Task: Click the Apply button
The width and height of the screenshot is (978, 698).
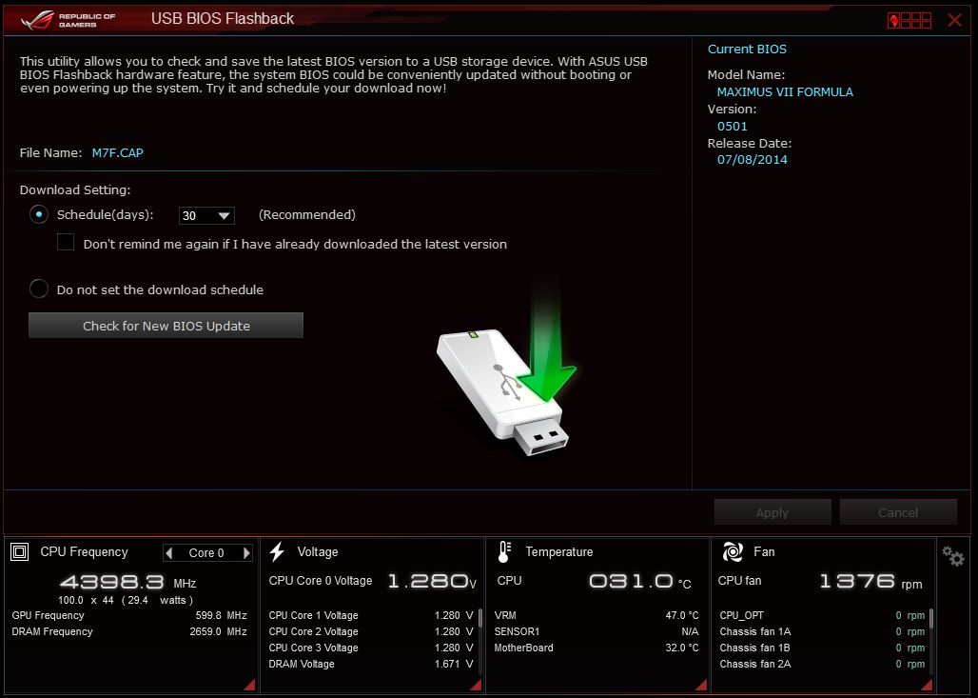Action: click(x=773, y=512)
